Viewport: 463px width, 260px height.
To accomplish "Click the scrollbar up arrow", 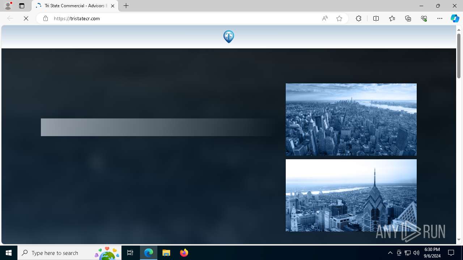I will point(459,30).
